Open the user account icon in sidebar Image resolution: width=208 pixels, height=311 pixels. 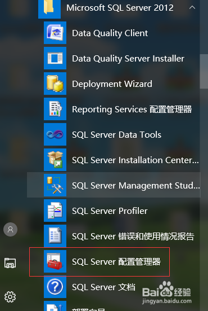click(10, 230)
